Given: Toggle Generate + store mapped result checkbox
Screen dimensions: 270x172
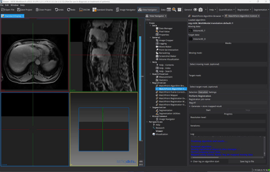Looking at the screenshot, I should [190, 106].
